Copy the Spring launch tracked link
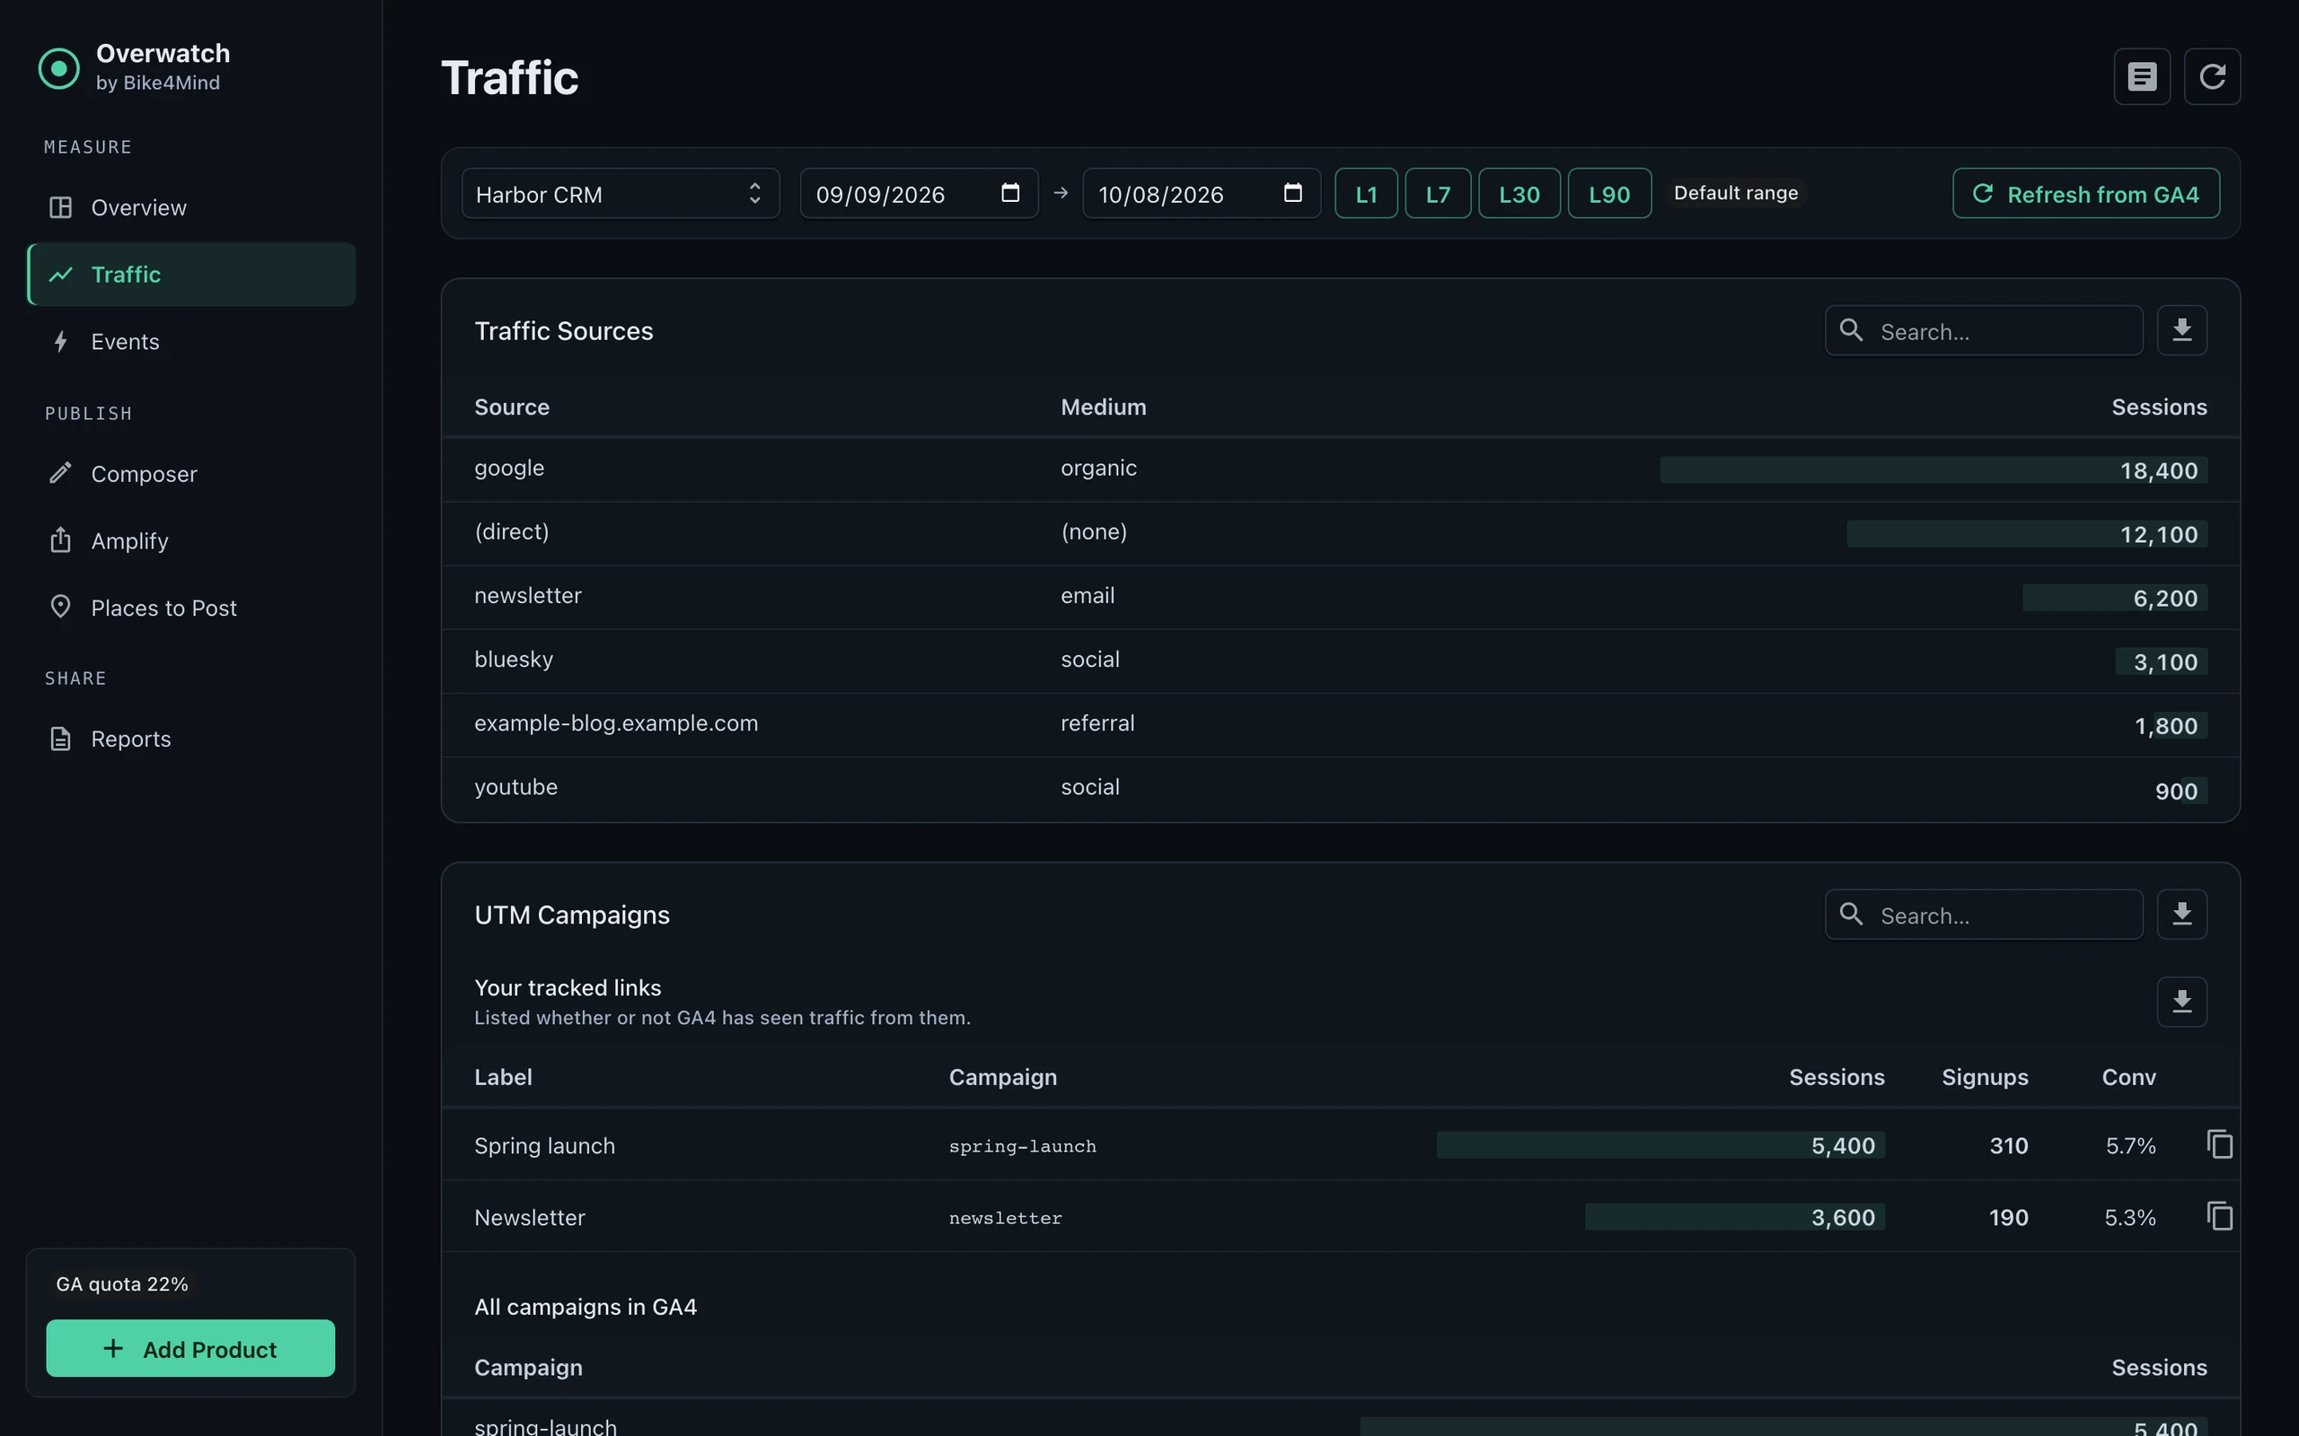The height and width of the screenshot is (1436, 2299). coord(2219,1144)
